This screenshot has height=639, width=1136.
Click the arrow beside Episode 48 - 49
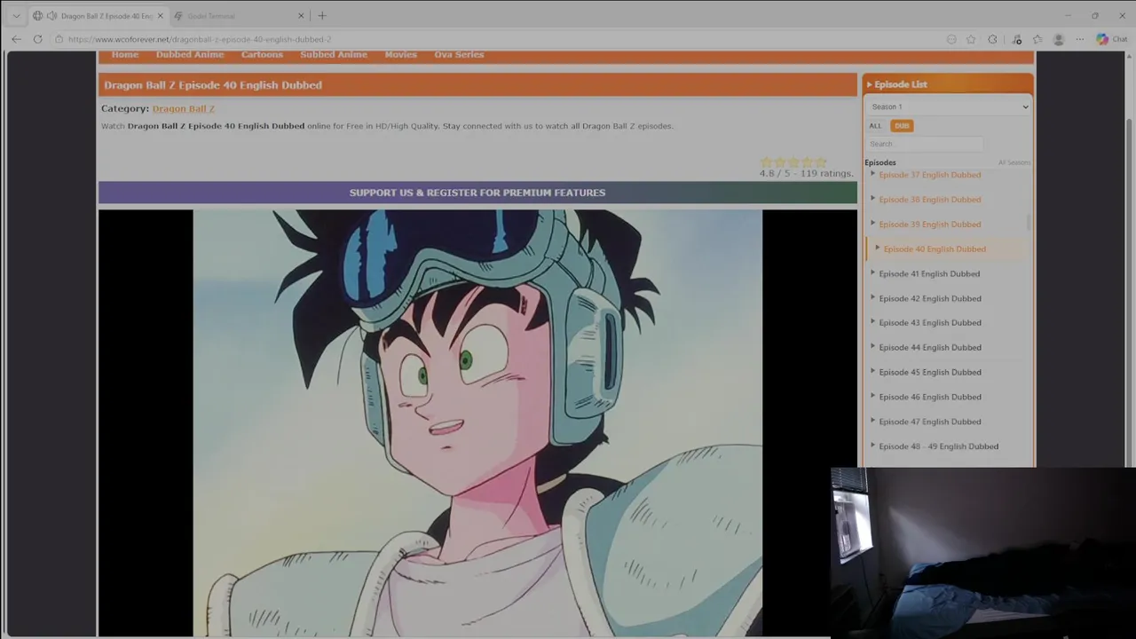click(x=873, y=446)
